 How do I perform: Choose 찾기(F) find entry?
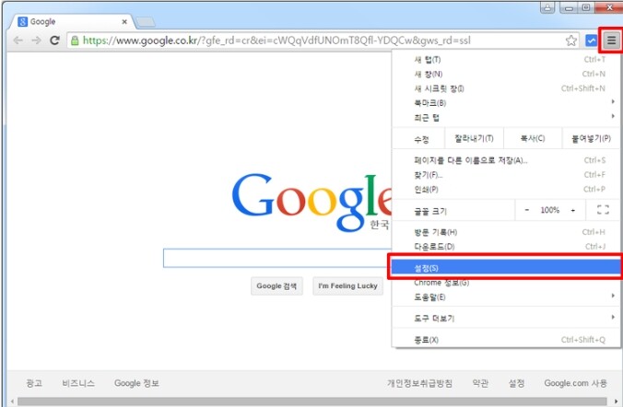[505, 175]
